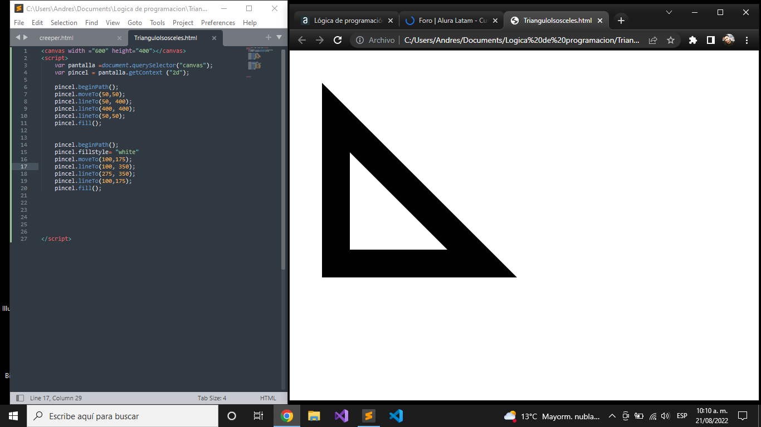This screenshot has width=761, height=427.
Task: Switch to the creeper.html editor tab
Action: [56, 38]
